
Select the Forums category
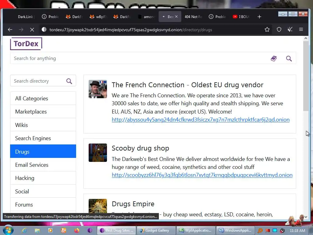43,204
